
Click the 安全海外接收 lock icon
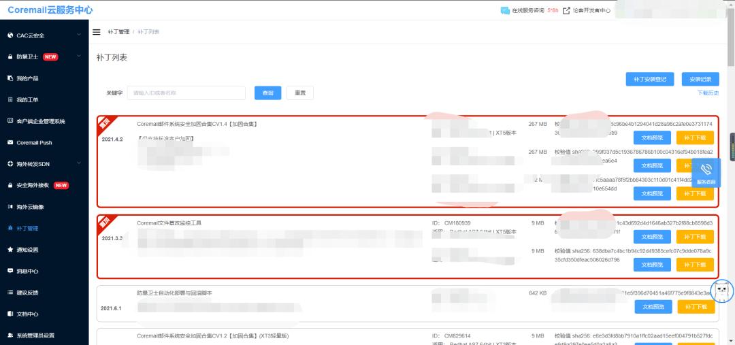pos(10,185)
